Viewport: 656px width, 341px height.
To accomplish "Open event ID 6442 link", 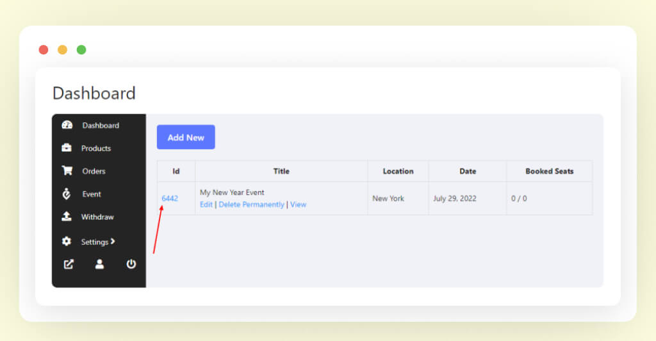I will point(170,198).
